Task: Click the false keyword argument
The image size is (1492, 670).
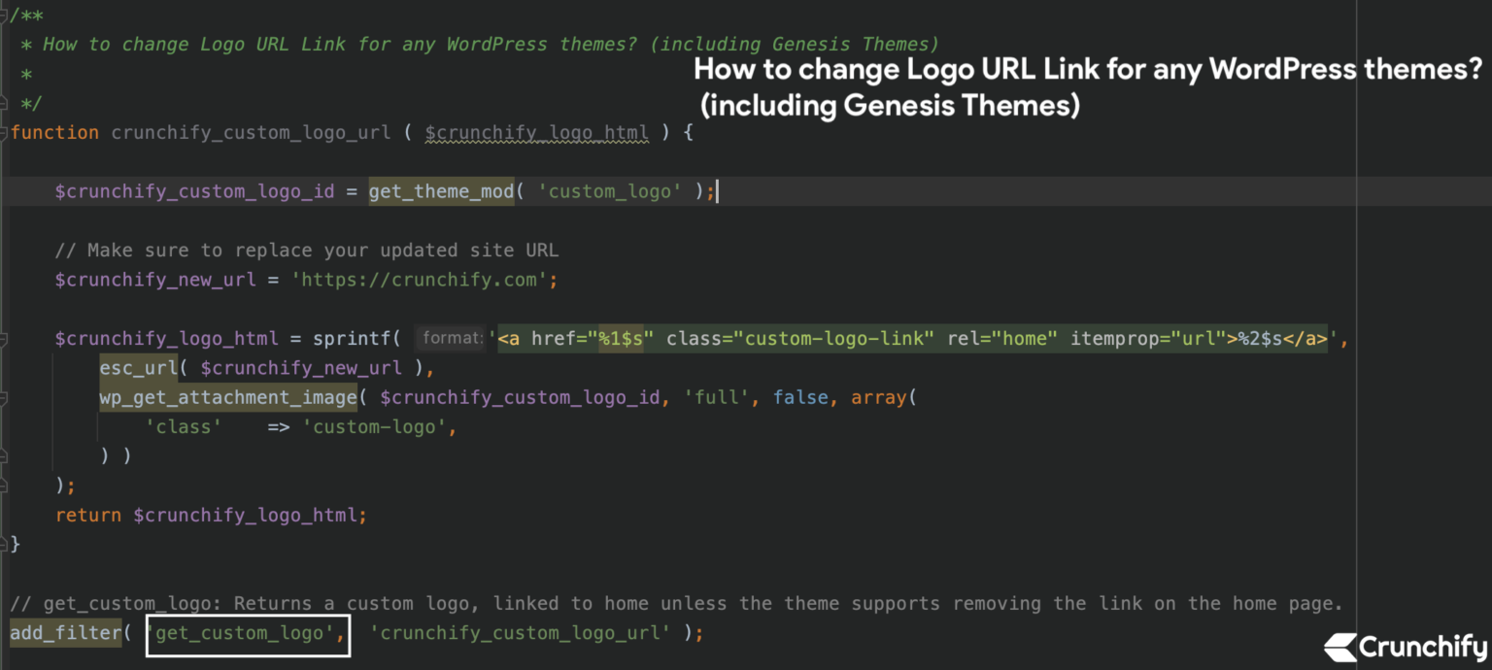Action: pos(800,397)
